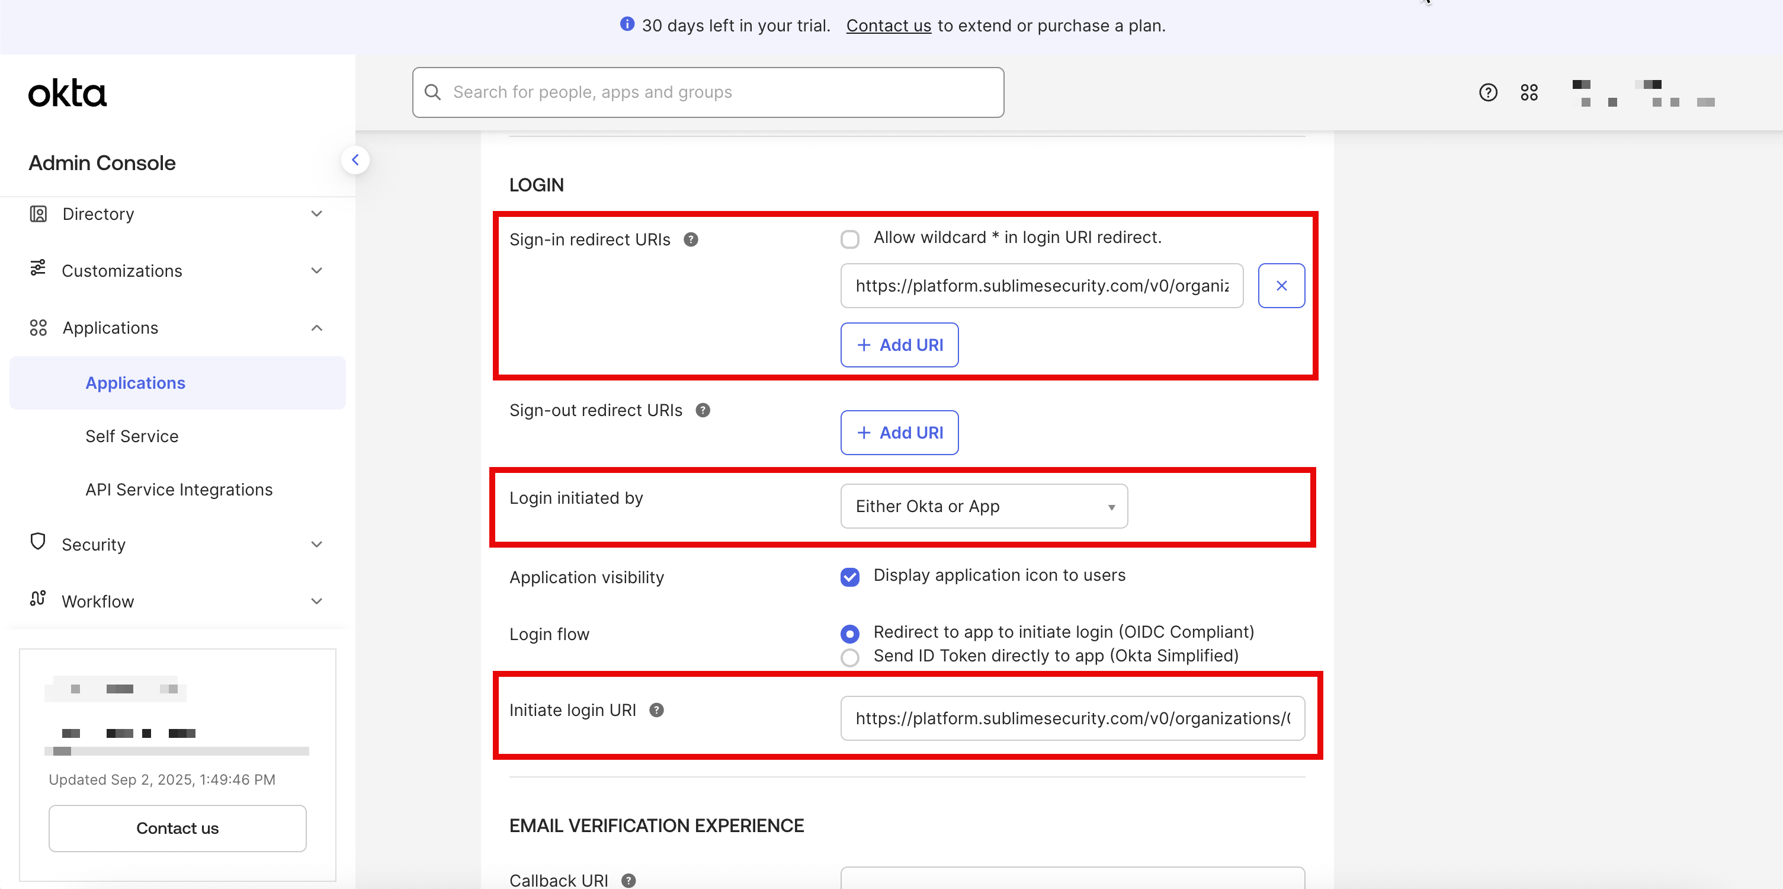Click EMAIL VERIFICATION EXPERIENCE heading

656,826
